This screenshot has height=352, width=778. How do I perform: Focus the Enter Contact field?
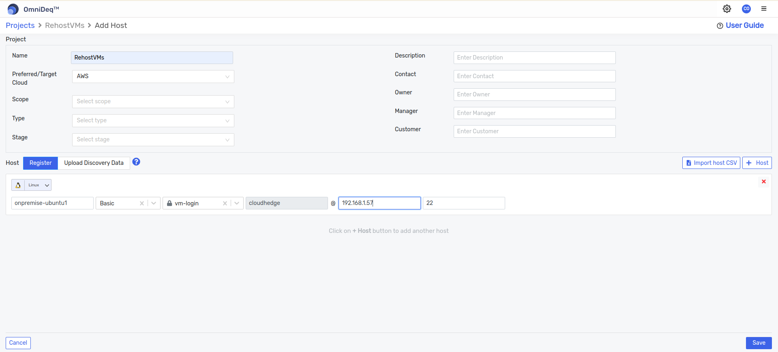coord(534,76)
